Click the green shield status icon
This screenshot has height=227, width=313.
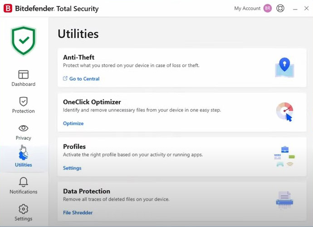coord(23,40)
